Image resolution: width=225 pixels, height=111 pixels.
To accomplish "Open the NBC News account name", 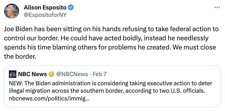I will coord(32,74).
